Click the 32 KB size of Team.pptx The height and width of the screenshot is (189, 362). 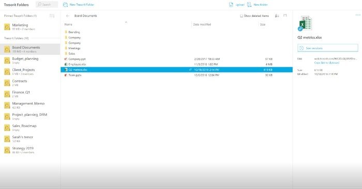(269, 75)
